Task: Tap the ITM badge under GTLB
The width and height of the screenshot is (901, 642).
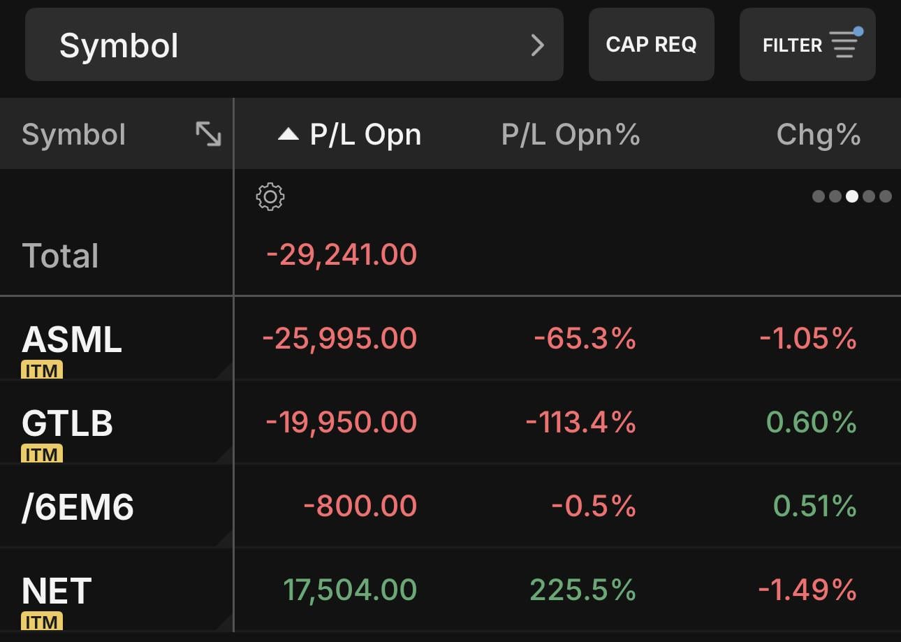Action: 42,454
